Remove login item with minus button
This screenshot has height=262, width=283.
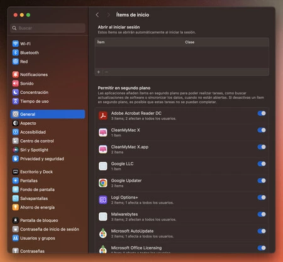tap(106, 72)
